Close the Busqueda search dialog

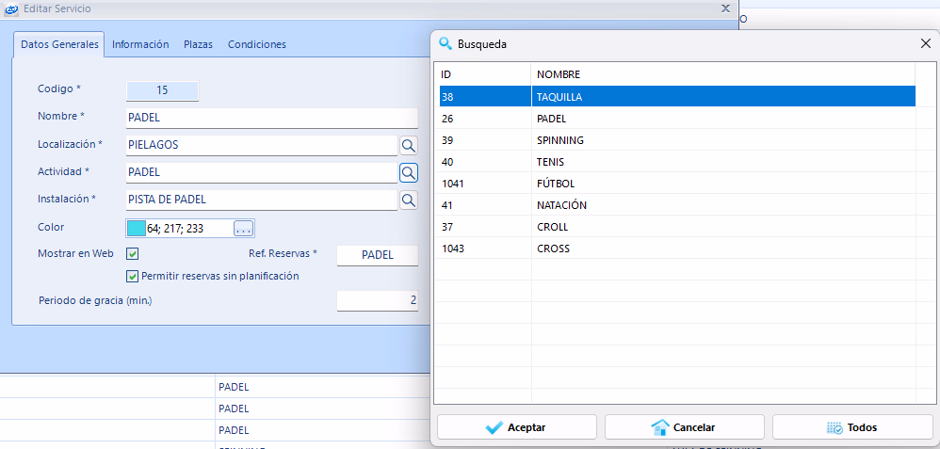[x=925, y=44]
